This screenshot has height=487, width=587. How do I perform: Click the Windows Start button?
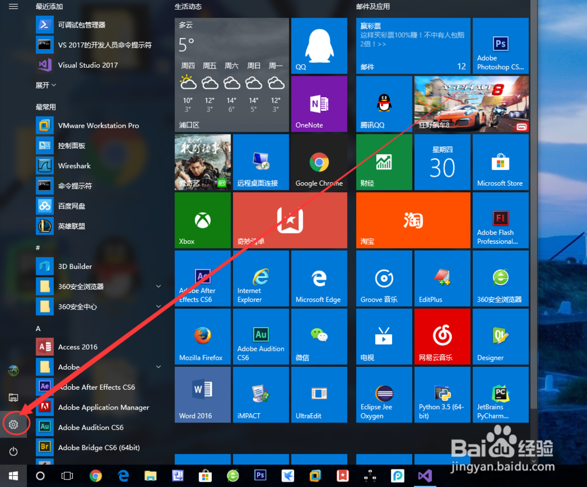[14, 476]
